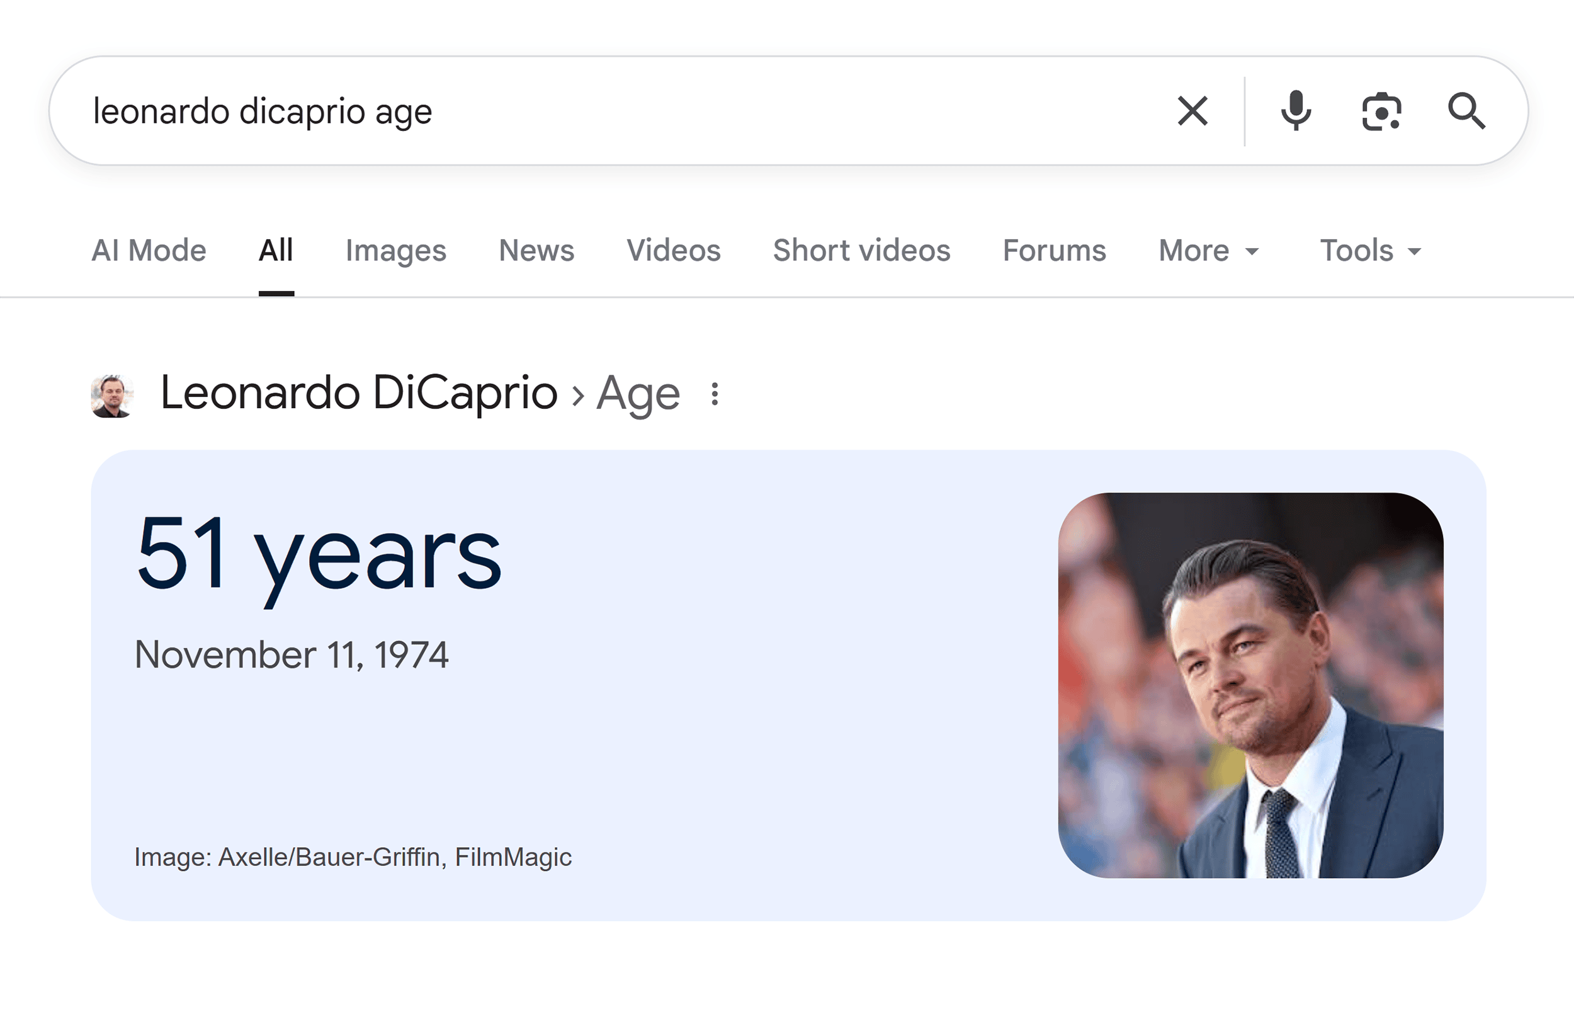Switch to the Images tab
Screen dimensions: 1574x1014
point(395,250)
